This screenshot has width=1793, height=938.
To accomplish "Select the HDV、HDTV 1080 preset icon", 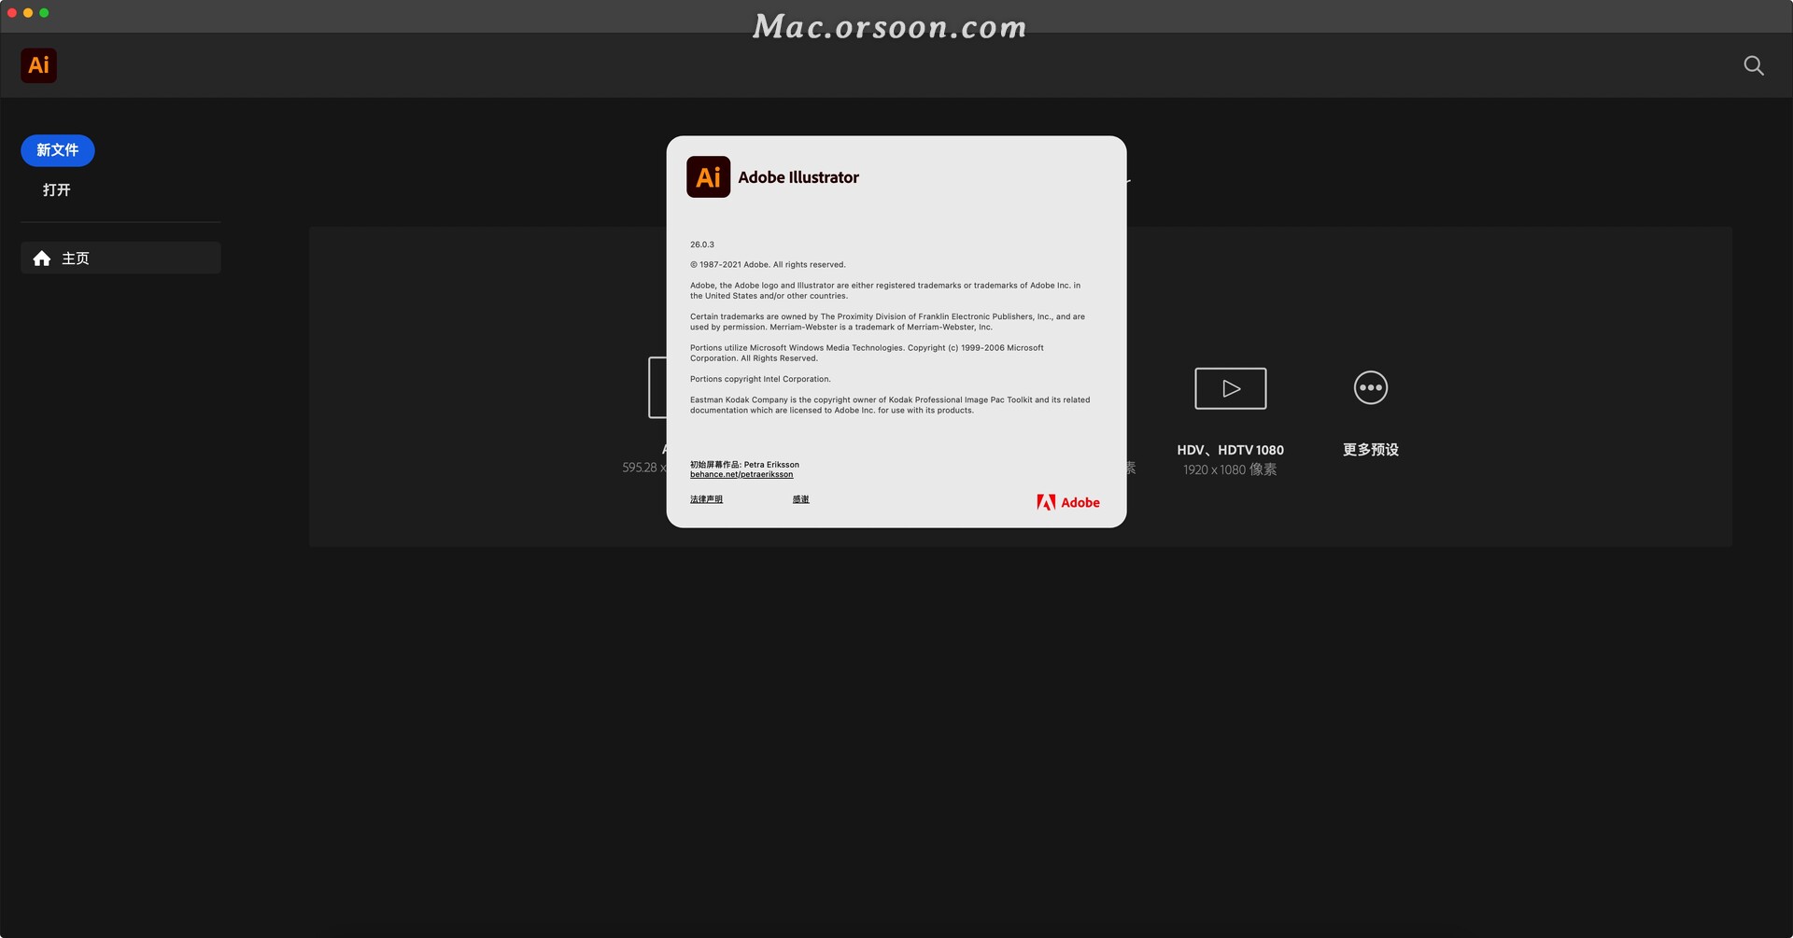I will 1230,388.
